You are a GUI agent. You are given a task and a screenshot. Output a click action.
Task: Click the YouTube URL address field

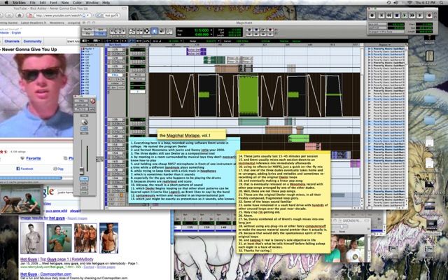(x=59, y=15)
